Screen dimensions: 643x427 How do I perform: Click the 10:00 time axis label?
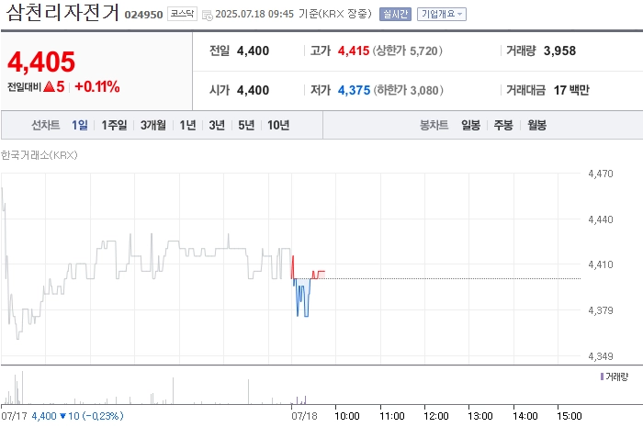347,416
